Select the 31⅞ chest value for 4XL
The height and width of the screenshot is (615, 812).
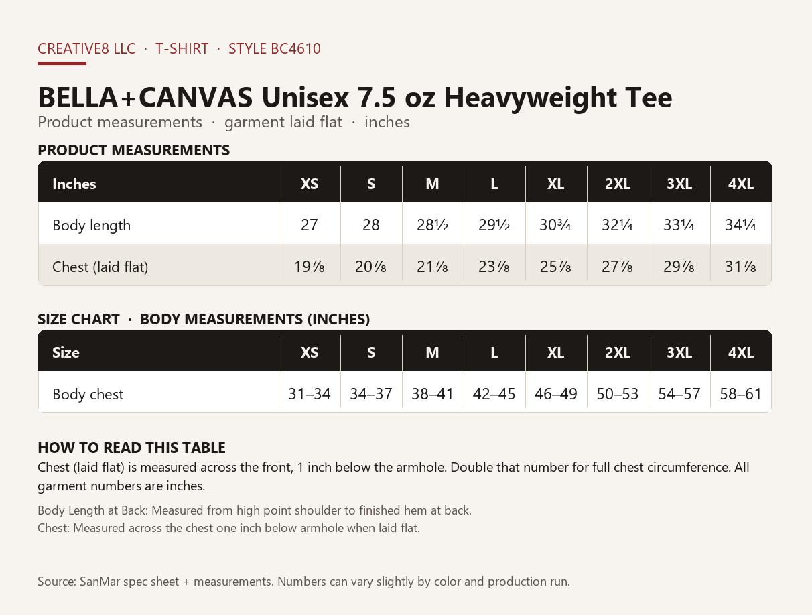click(741, 267)
